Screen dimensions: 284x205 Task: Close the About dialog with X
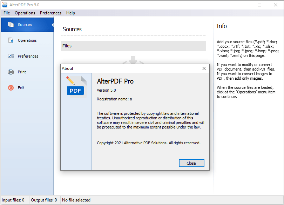tap(204, 68)
